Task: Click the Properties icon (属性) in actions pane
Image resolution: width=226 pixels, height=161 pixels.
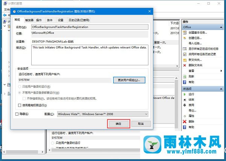Action: pyautogui.click(x=185, y=116)
